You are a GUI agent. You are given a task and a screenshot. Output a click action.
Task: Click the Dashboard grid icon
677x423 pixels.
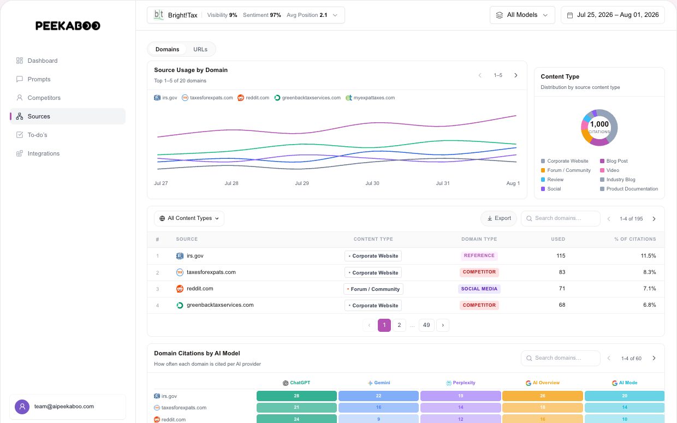(x=20, y=61)
